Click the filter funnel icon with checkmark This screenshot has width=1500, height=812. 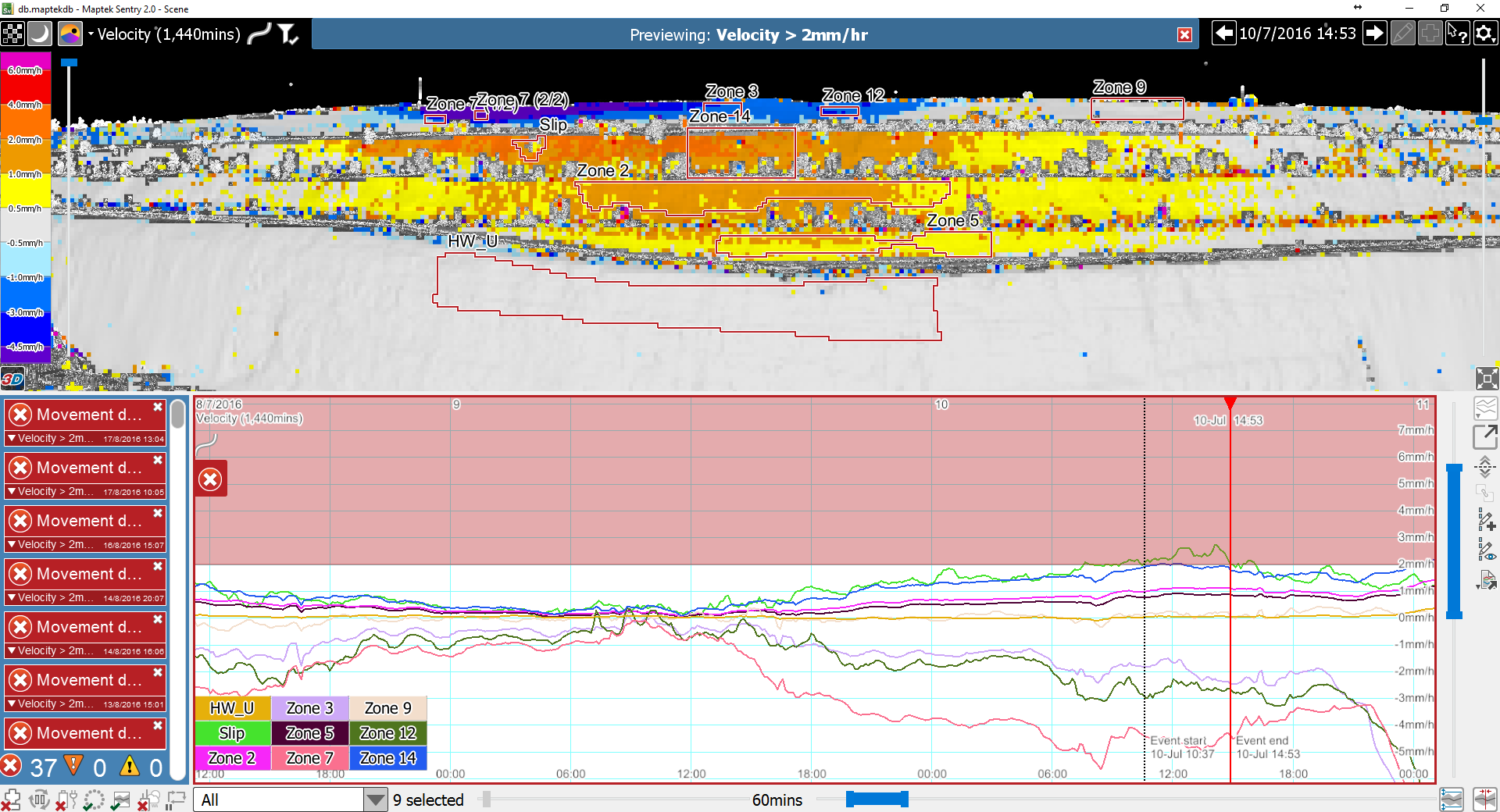[287, 34]
